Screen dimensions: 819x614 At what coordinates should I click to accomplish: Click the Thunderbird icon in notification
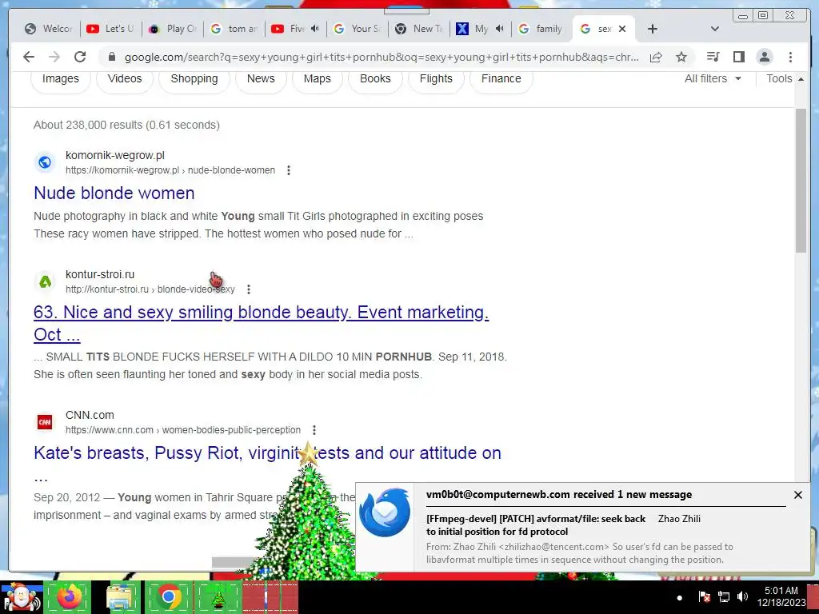click(x=385, y=512)
